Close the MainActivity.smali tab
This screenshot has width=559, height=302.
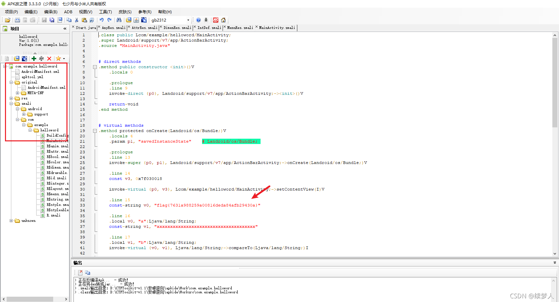(x=257, y=27)
